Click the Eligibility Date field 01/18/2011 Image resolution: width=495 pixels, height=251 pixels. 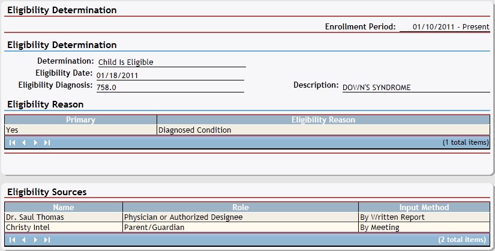169,75
